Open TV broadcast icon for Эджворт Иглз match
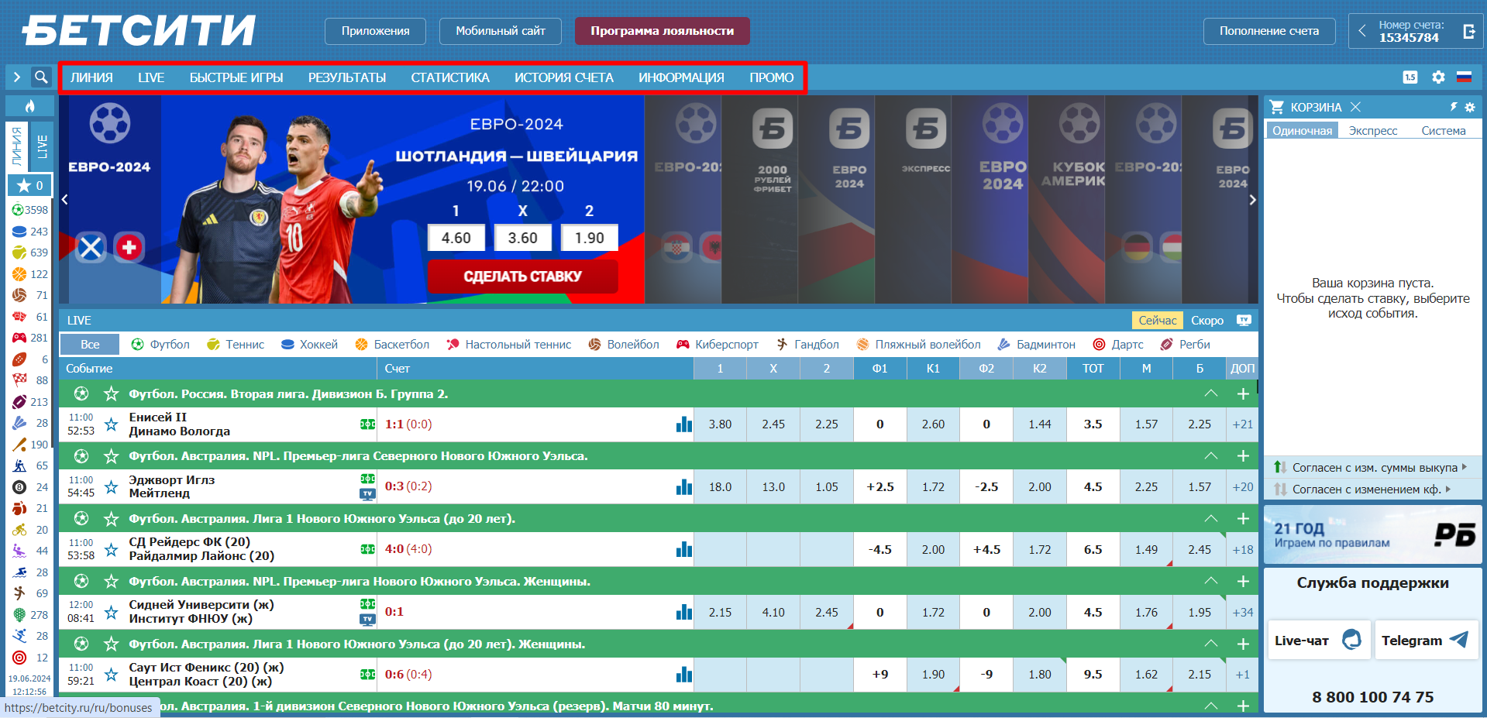This screenshot has height=718, width=1487. click(367, 494)
